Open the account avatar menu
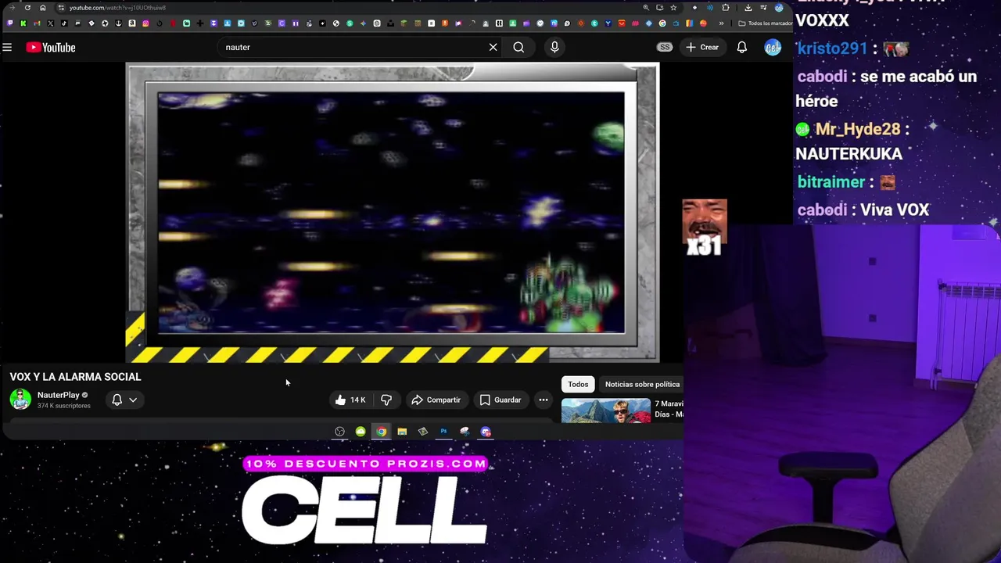 point(773,47)
